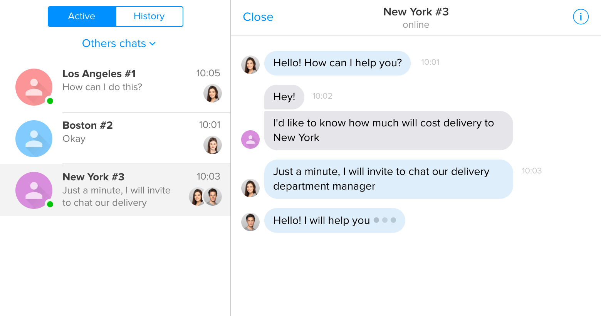The width and height of the screenshot is (601, 316).
Task: Select the Active tab
Action: (81, 16)
